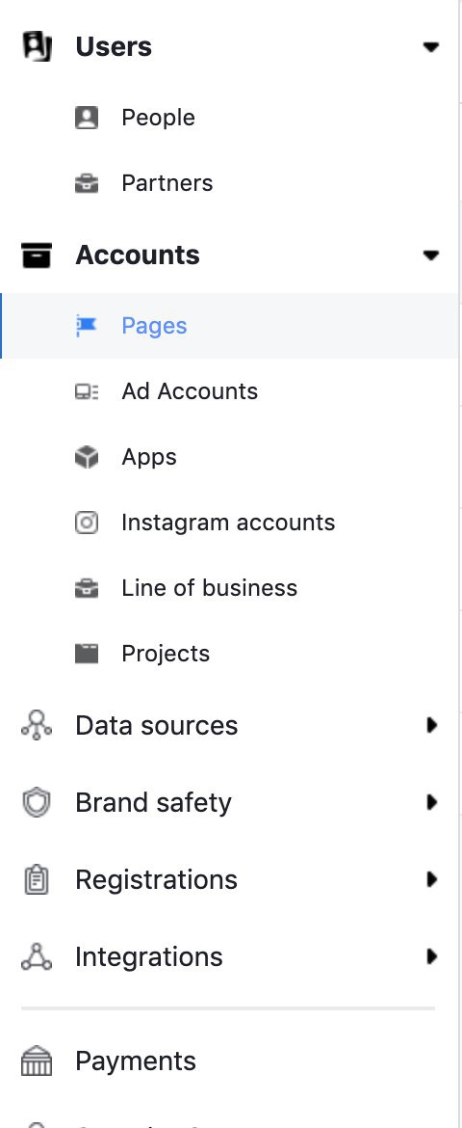Expand the Registrations section arrow

click(432, 879)
